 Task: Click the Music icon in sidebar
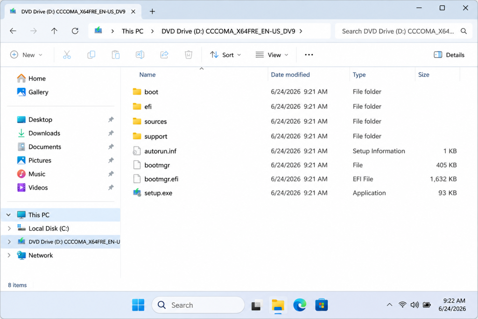(x=21, y=174)
